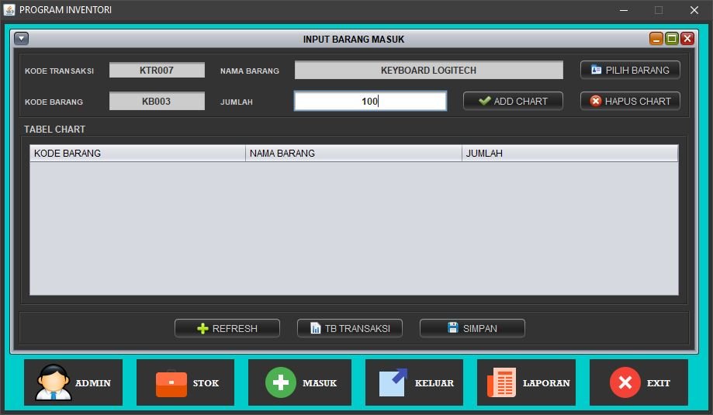Image resolution: width=713 pixels, height=415 pixels.
Task: Click the JUMLAH table column header
Action: pos(569,154)
